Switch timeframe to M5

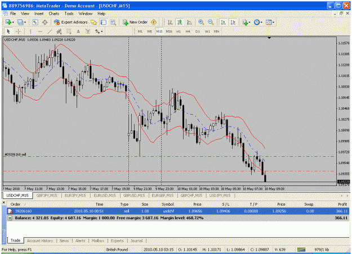[149, 31]
